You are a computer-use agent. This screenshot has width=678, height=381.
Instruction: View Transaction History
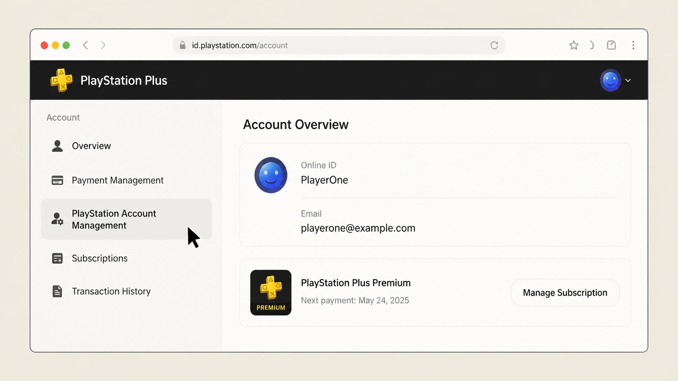click(126, 291)
